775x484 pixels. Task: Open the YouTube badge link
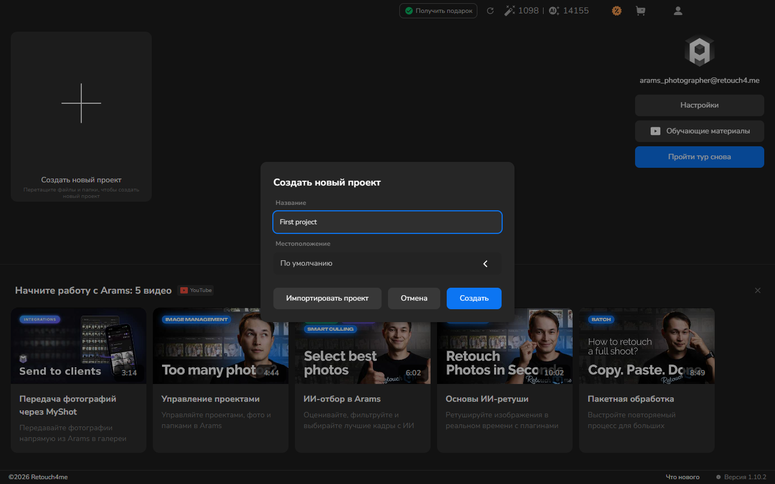(x=196, y=290)
